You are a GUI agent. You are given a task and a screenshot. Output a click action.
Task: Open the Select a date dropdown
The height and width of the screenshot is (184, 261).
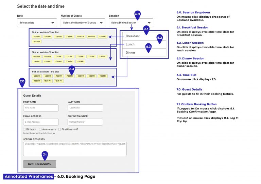(37, 23)
